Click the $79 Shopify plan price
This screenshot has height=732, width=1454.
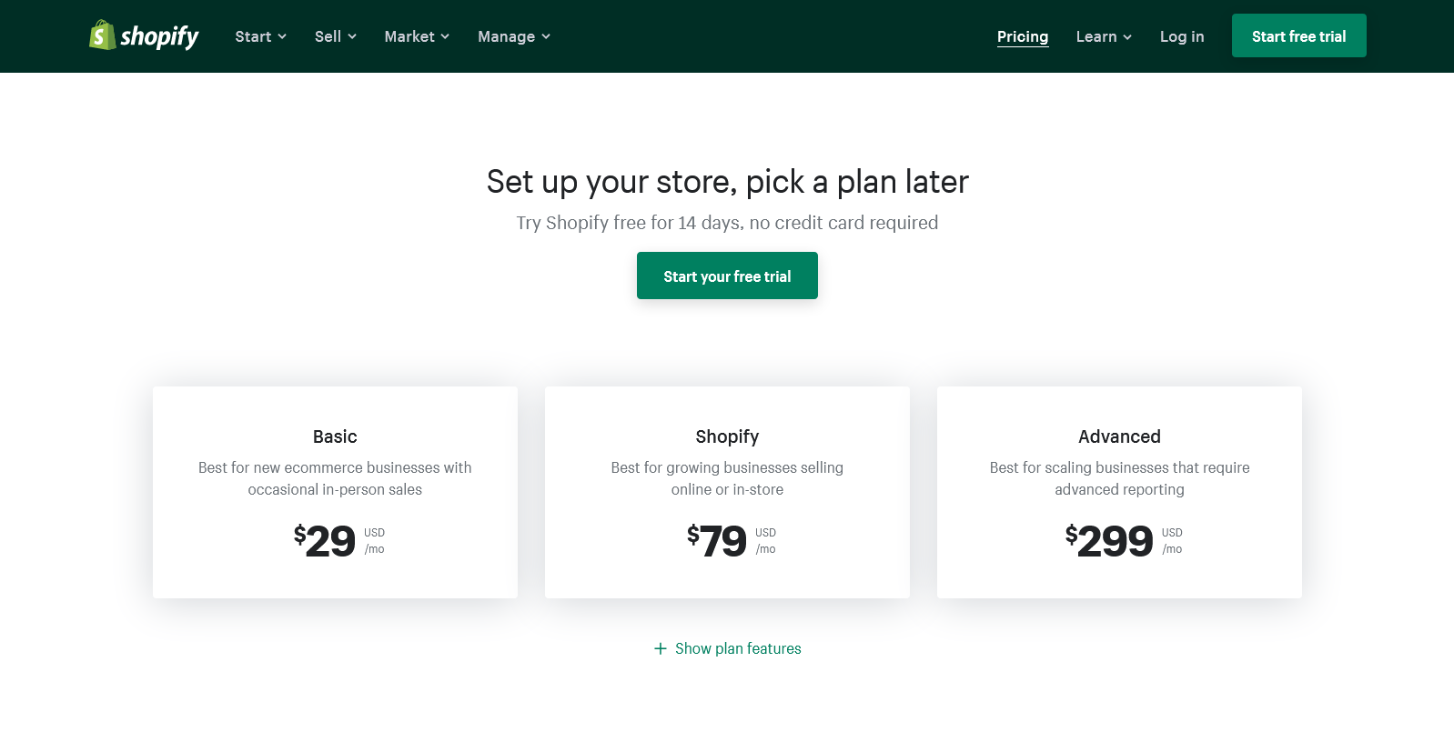click(x=717, y=541)
